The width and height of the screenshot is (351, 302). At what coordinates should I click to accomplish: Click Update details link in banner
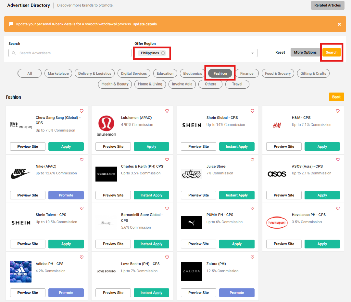pos(145,24)
